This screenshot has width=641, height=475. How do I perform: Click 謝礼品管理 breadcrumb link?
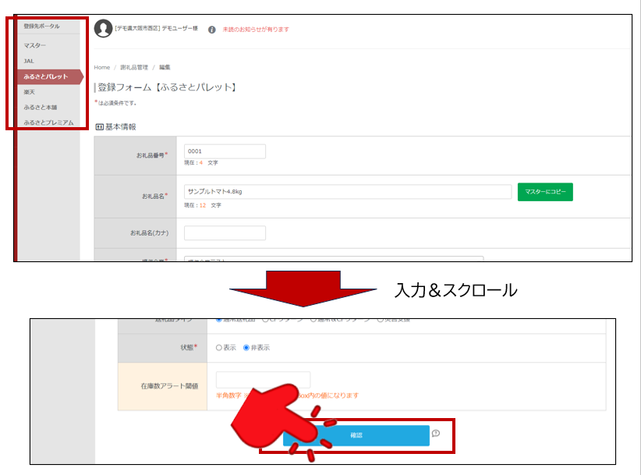click(133, 68)
